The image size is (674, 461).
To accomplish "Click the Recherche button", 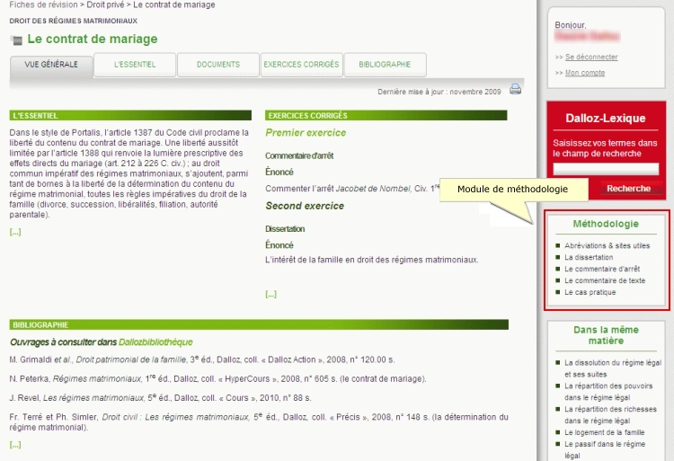I will [628, 188].
